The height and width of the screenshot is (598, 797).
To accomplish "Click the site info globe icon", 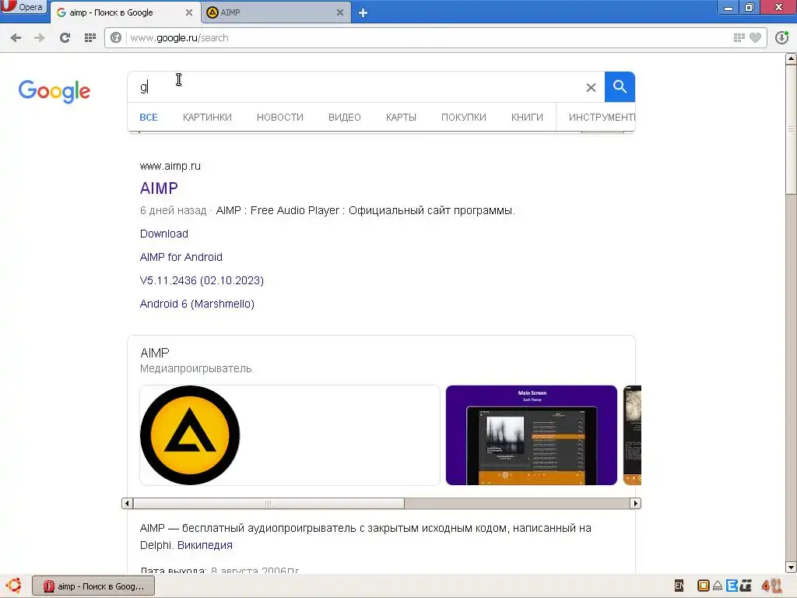I will [x=116, y=37].
